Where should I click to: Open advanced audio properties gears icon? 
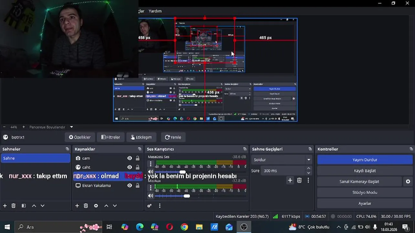click(x=149, y=206)
